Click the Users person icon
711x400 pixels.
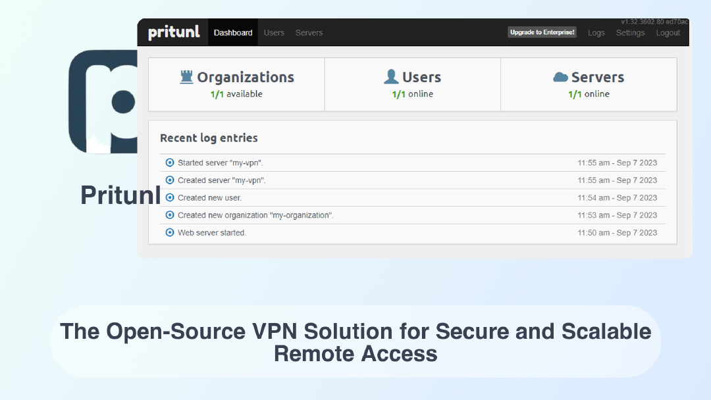(391, 77)
